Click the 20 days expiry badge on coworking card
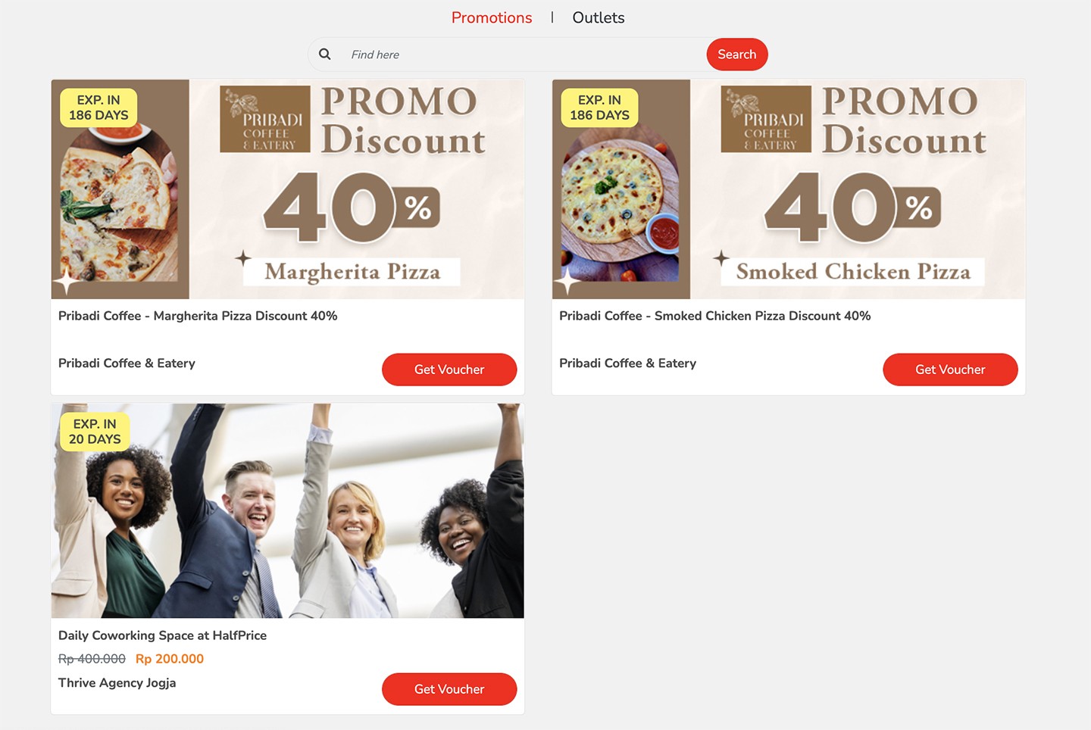Screen dimensions: 1091x730 (x=95, y=432)
